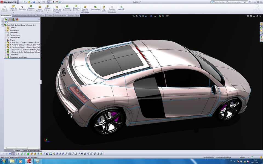Switch to the Esquisse tab
Viewport: 263px width, 164px height.
click(41, 15)
